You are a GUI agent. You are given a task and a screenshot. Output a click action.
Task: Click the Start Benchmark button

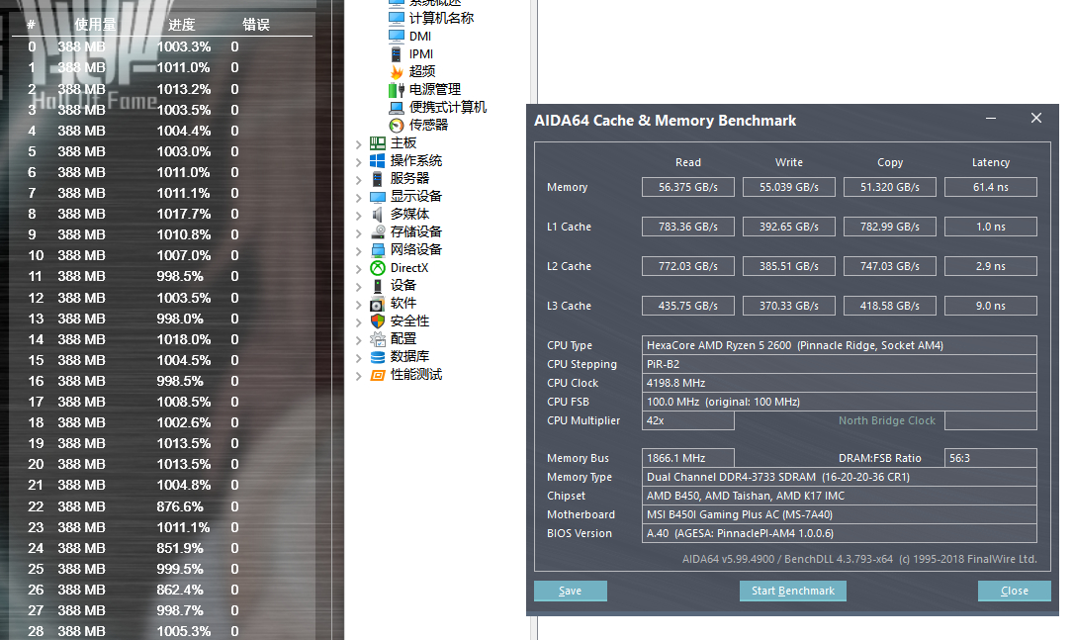[792, 591]
